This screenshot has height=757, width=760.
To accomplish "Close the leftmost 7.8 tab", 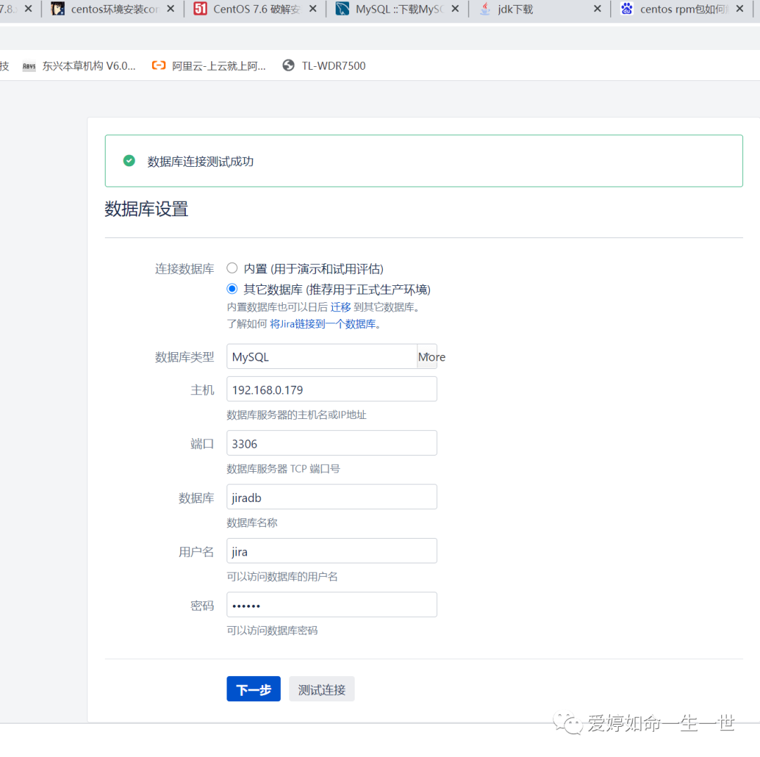I will point(29,8).
